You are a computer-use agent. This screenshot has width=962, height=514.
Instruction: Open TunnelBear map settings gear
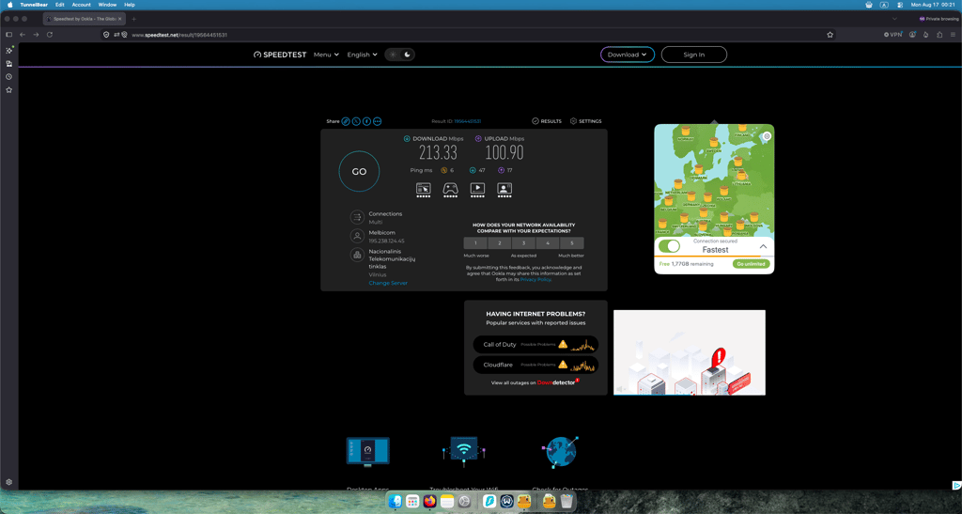767,136
